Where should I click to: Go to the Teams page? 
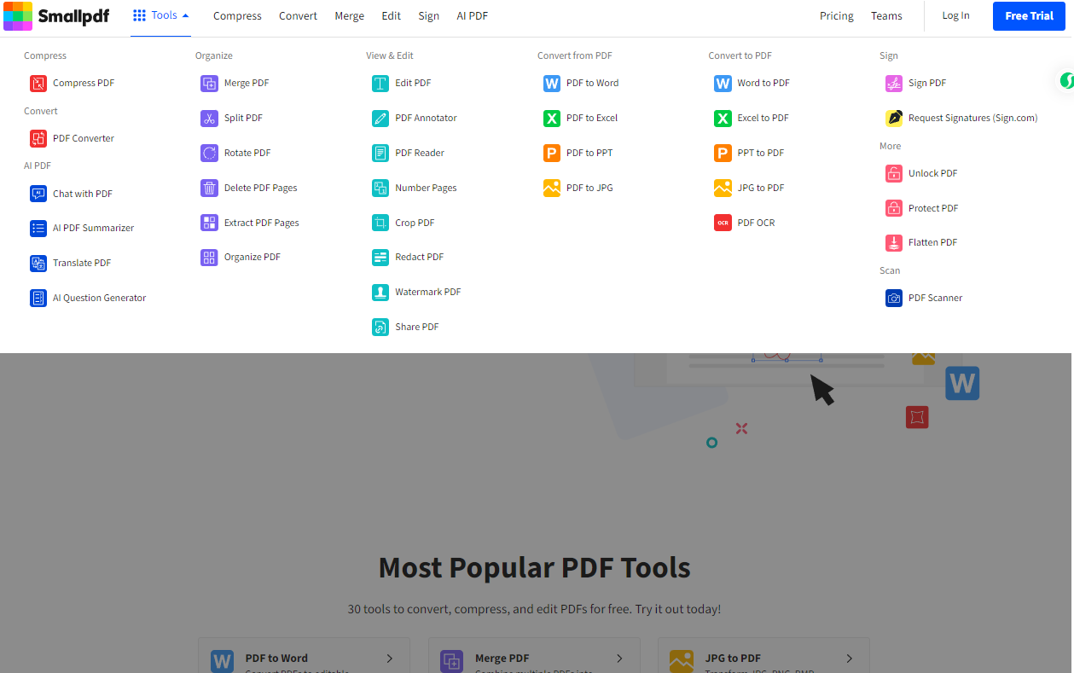886,15
